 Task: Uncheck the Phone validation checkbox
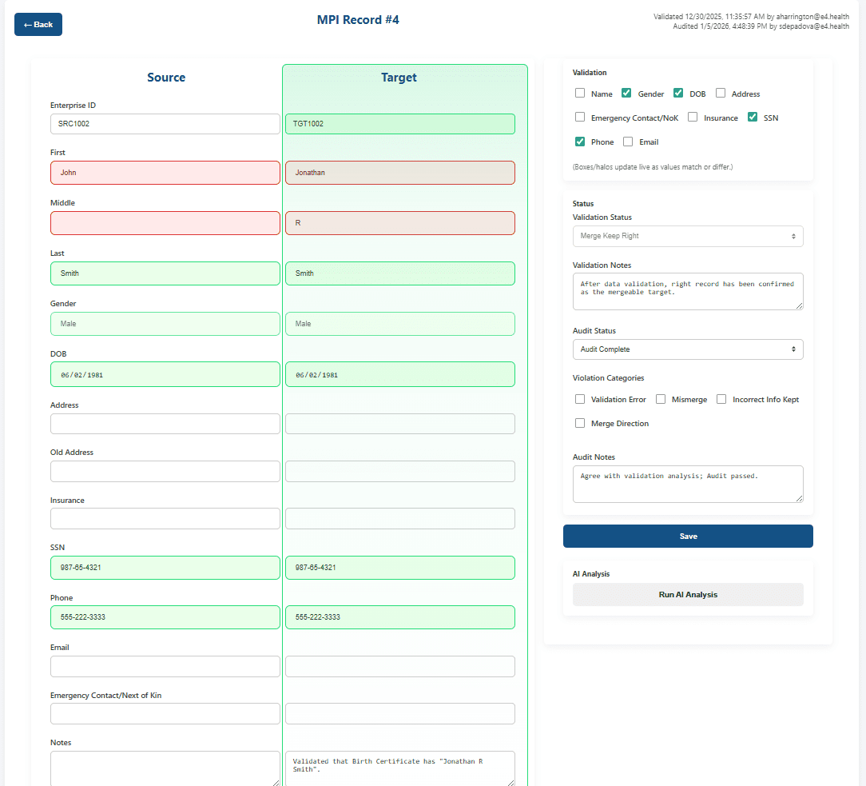point(580,142)
